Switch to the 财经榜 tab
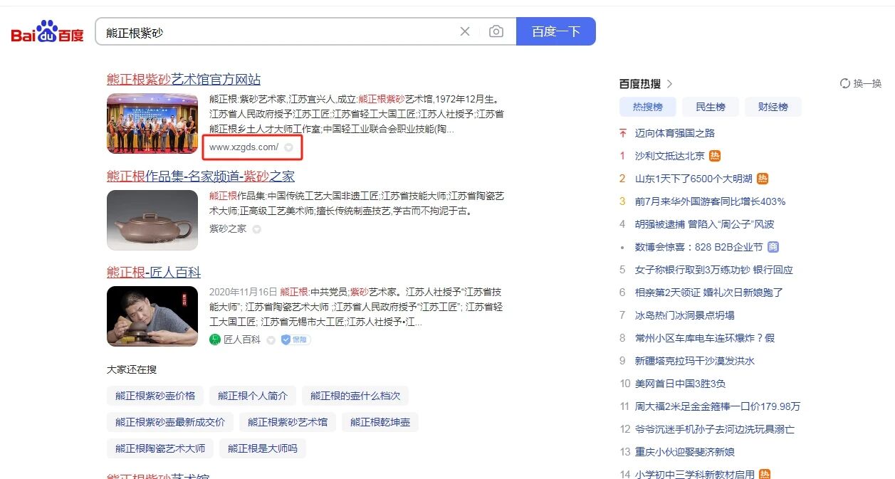The width and height of the screenshot is (895, 479). pos(773,107)
